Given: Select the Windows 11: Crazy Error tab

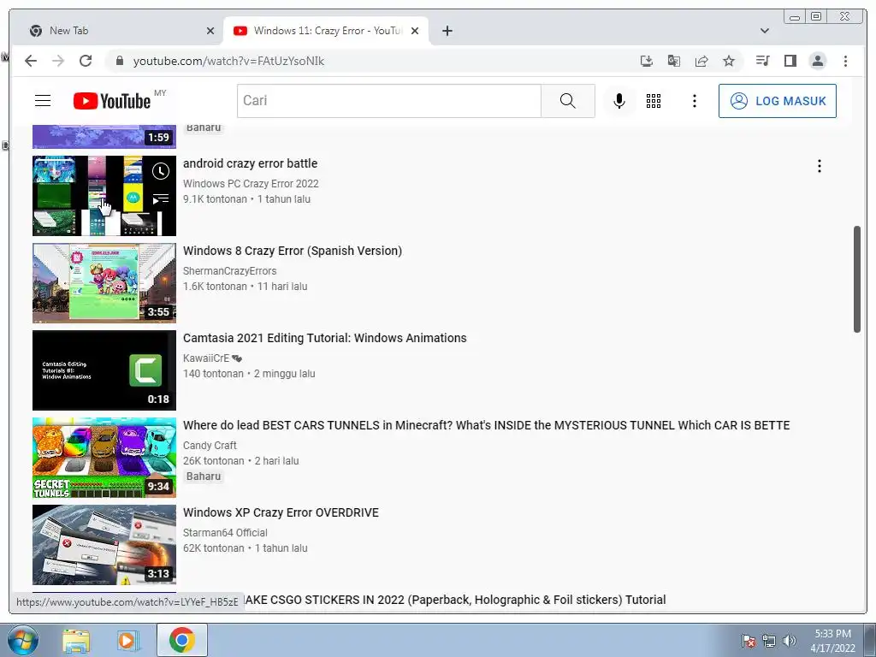Looking at the screenshot, I should (326, 31).
